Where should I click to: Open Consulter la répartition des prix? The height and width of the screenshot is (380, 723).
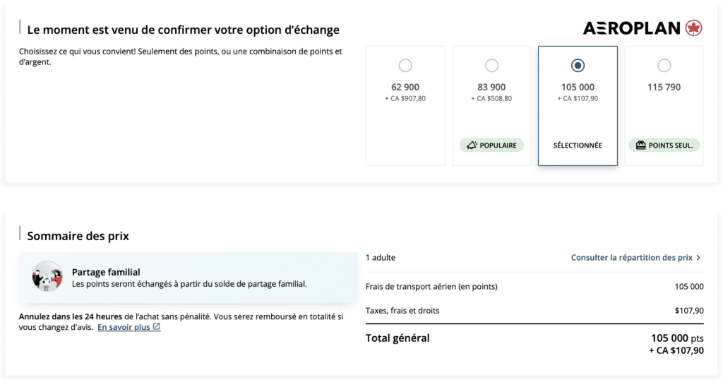(x=631, y=258)
